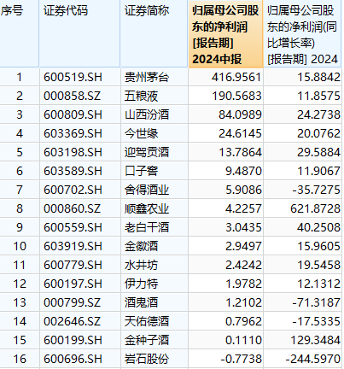The image size is (344, 369).
Task: Select net profit value 2.4242
Action: click(x=243, y=265)
